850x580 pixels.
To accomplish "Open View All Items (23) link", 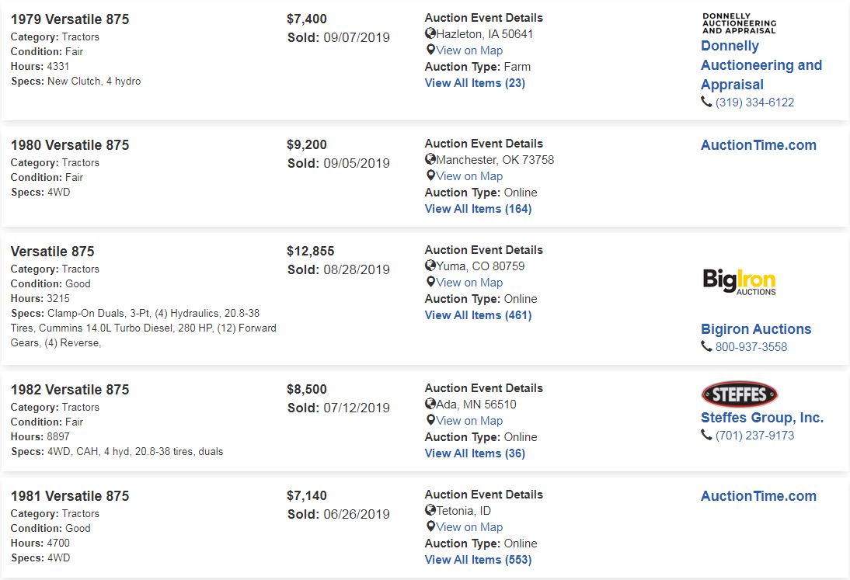I will coord(475,83).
